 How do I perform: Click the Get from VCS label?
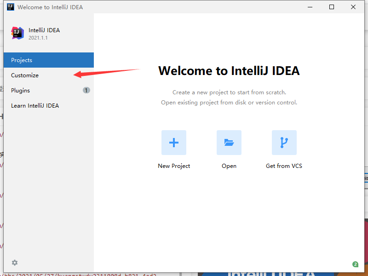284,166
